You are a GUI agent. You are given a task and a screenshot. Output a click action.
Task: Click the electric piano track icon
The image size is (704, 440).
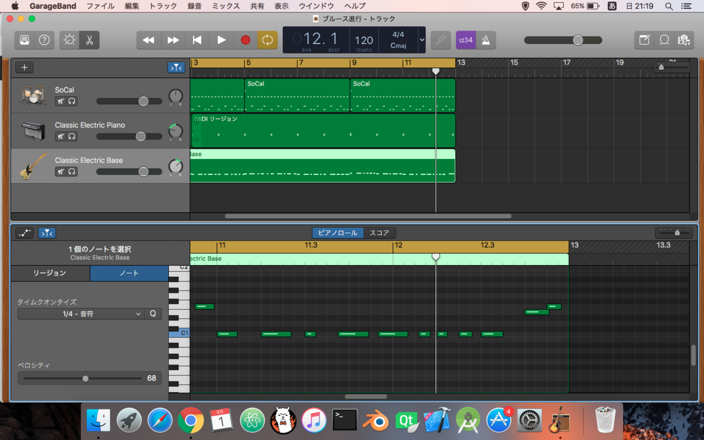tap(33, 131)
